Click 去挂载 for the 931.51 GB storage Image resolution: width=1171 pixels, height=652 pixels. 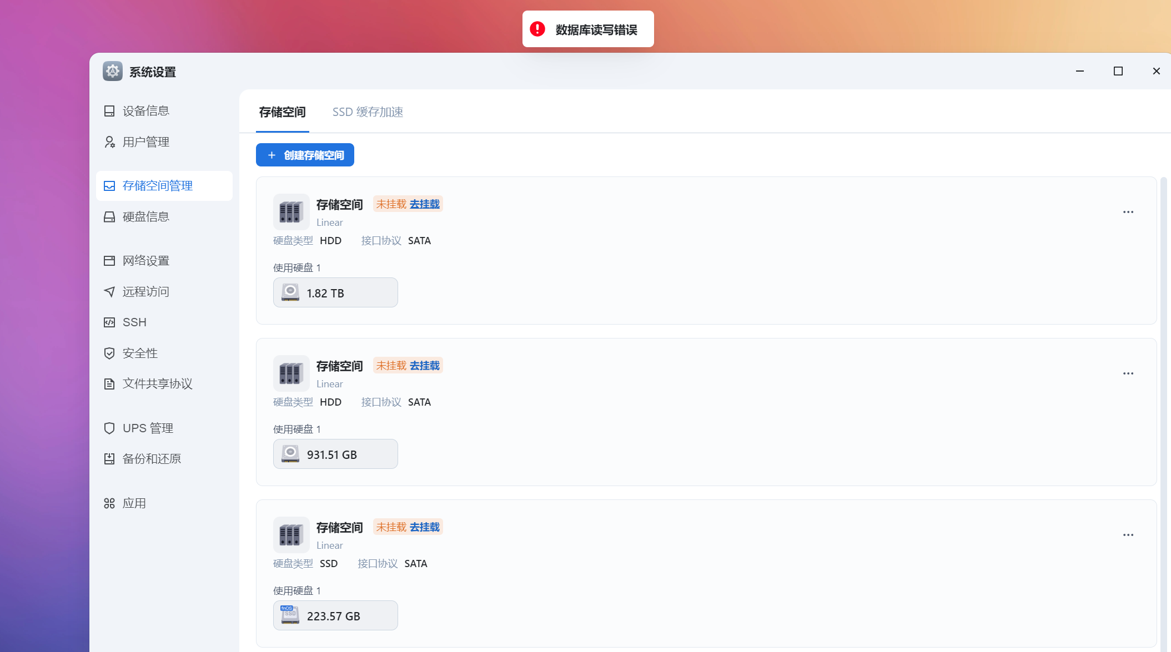425,366
